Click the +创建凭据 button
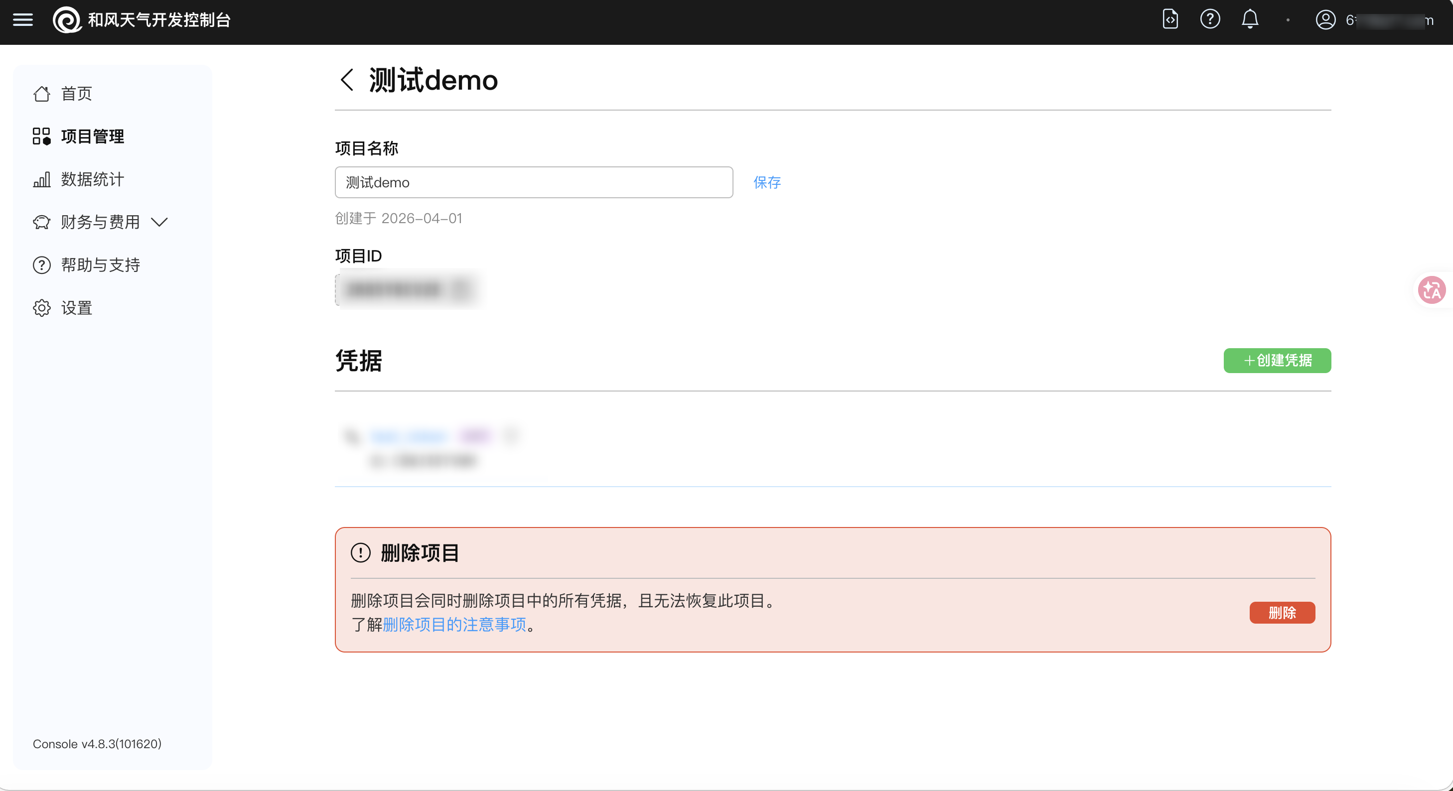Viewport: 1453px width, 791px height. click(x=1277, y=360)
